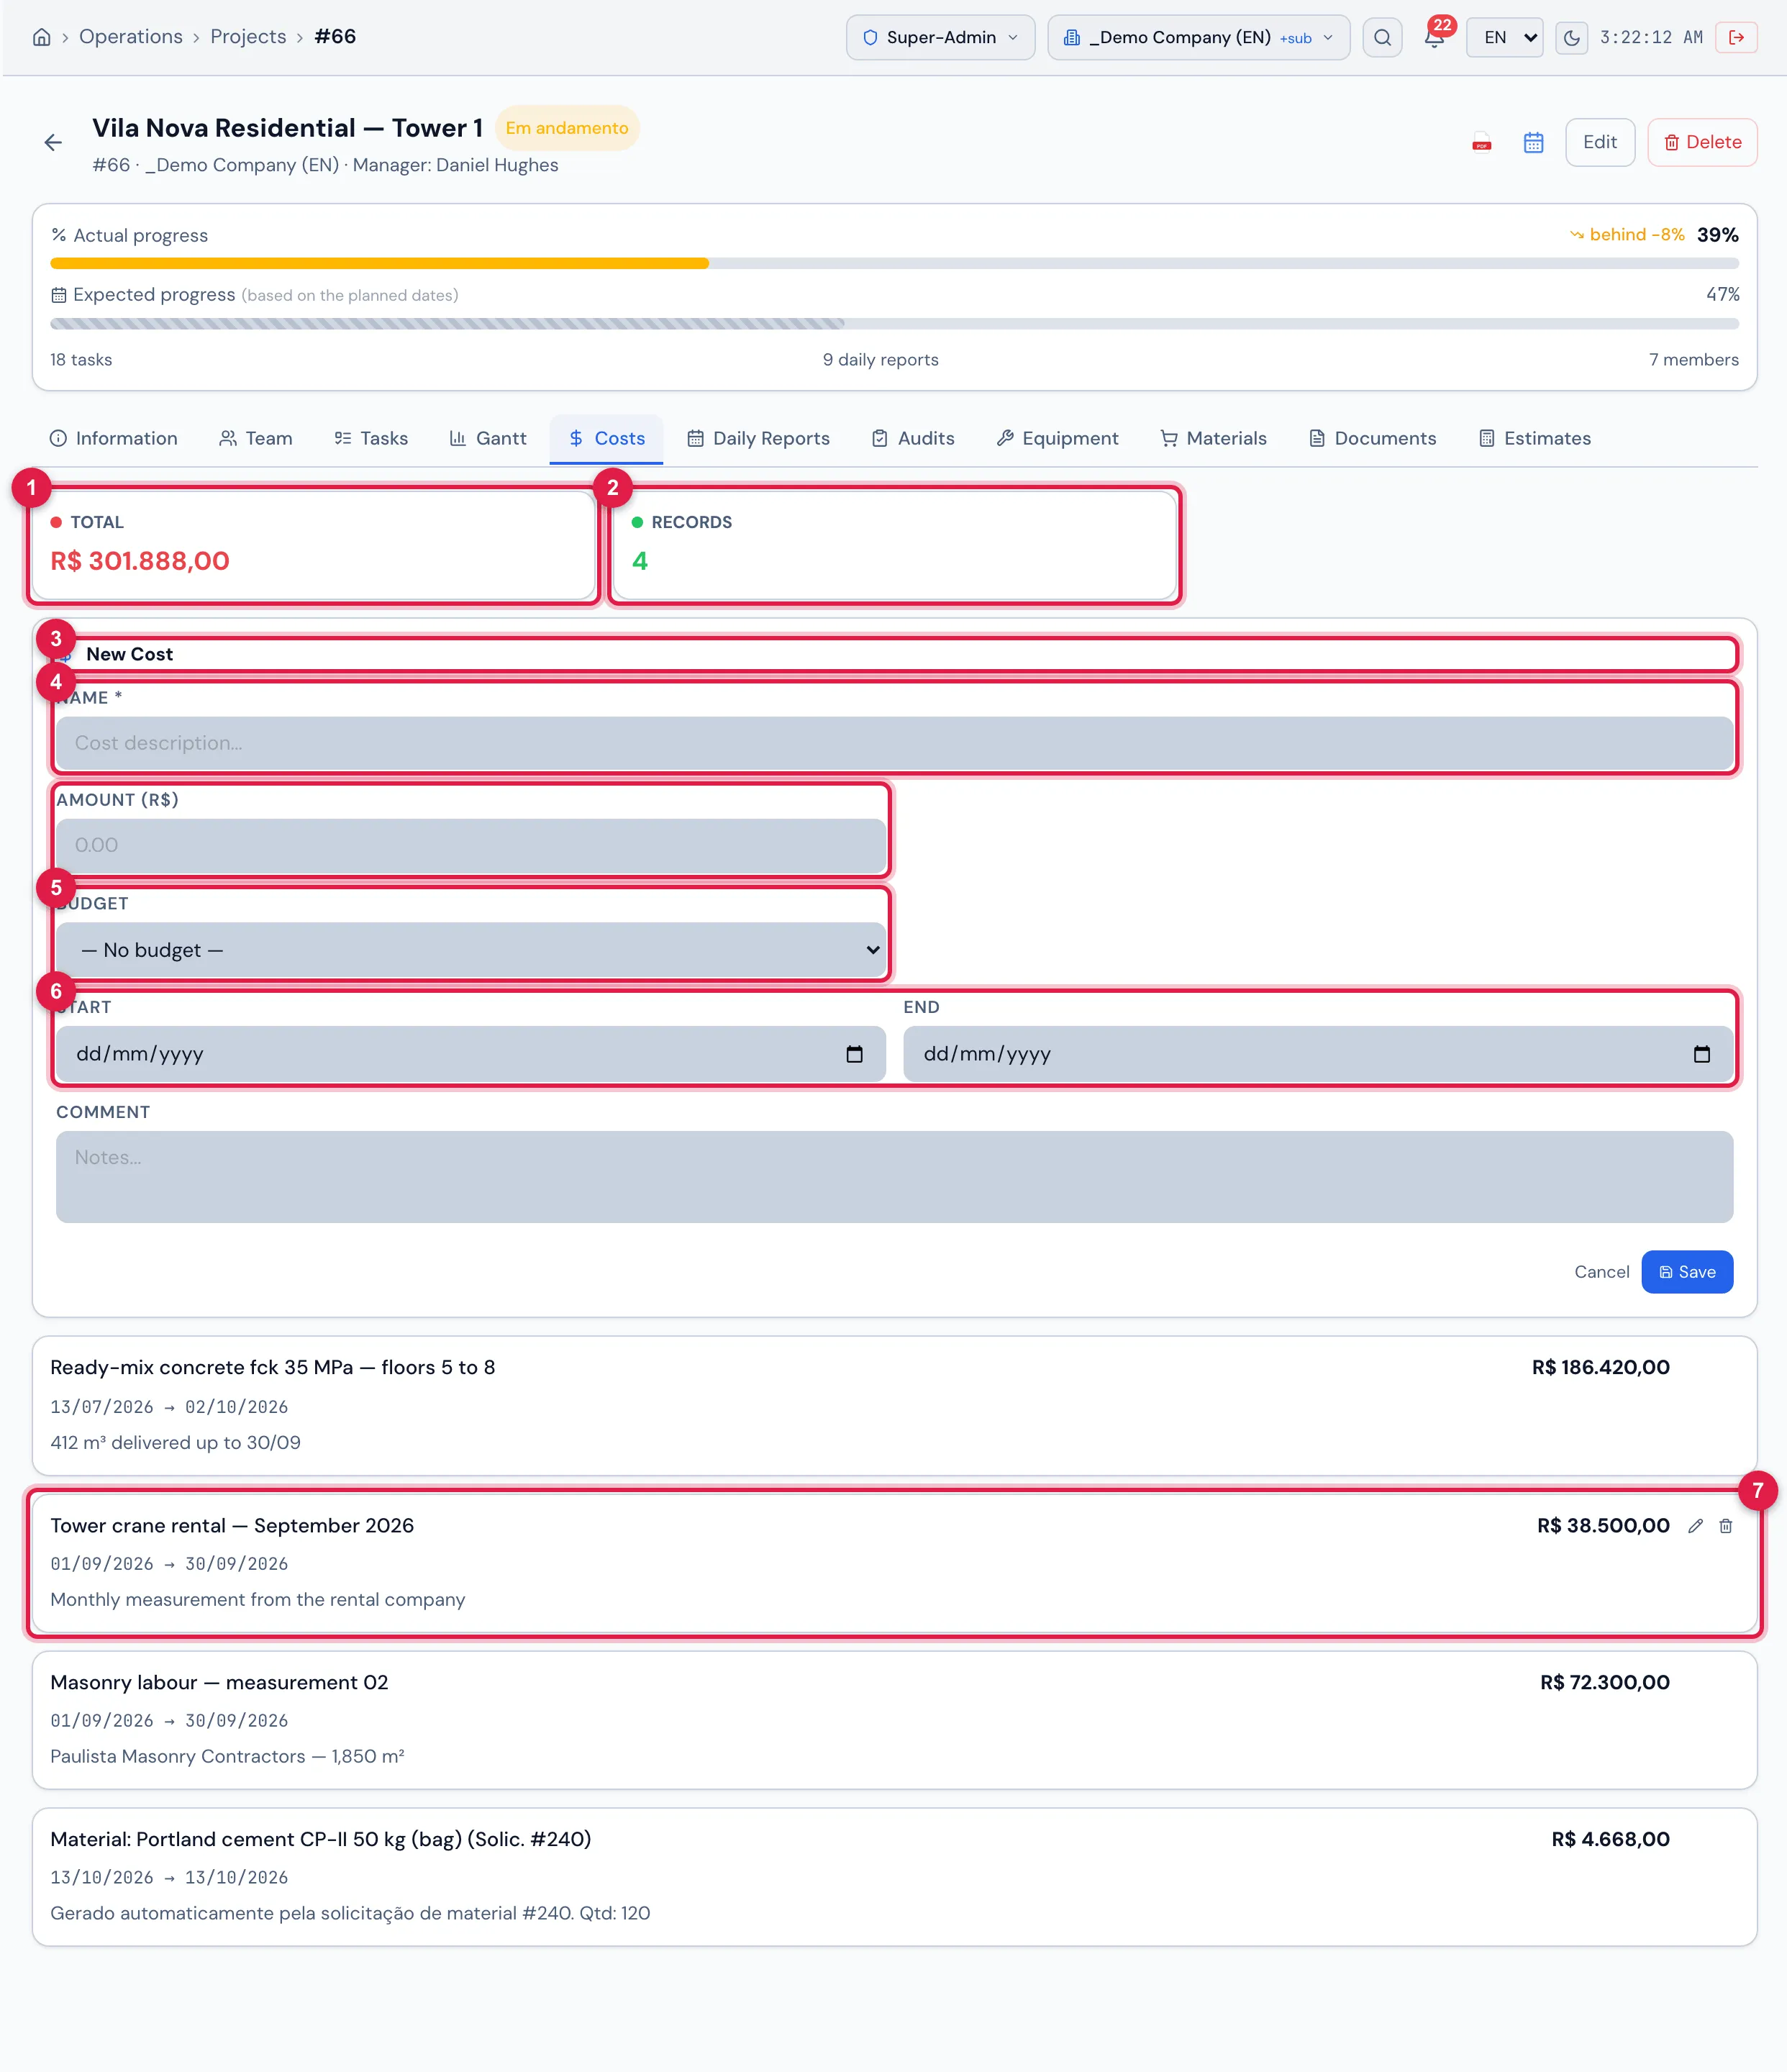1787x2072 pixels.
Task: Delete Tower crane rental via trash icon
Action: pos(1726,1526)
